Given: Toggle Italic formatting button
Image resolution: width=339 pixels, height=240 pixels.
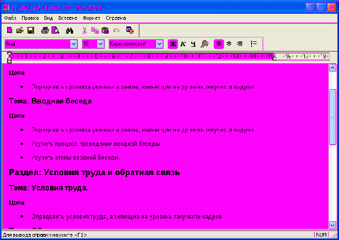Looking at the screenshot, I should tap(183, 44).
